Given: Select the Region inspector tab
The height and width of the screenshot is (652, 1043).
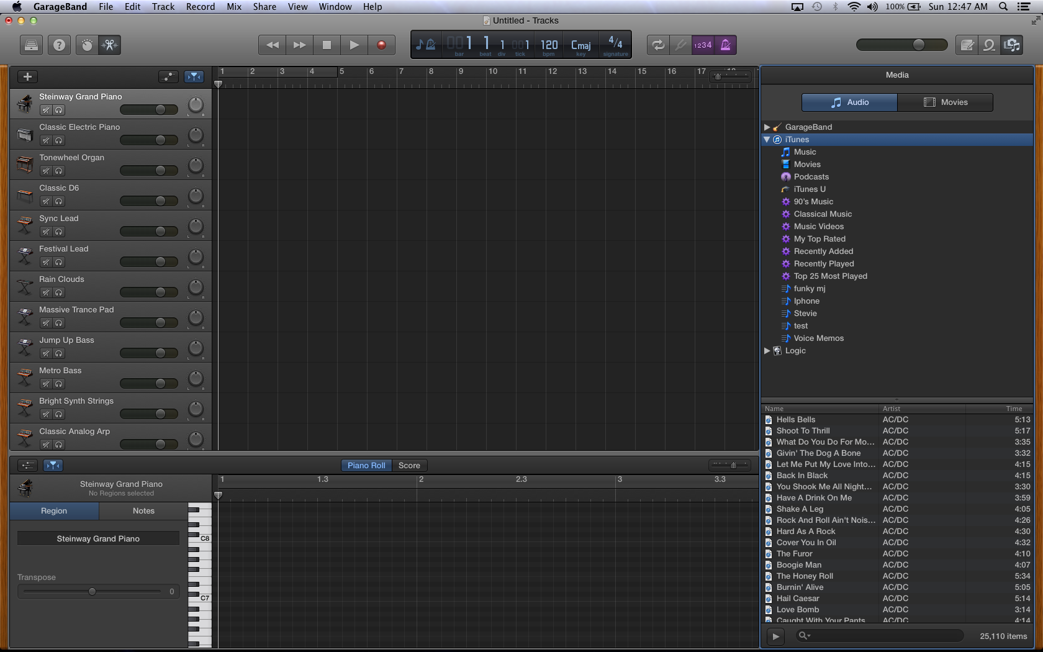Looking at the screenshot, I should [54, 510].
